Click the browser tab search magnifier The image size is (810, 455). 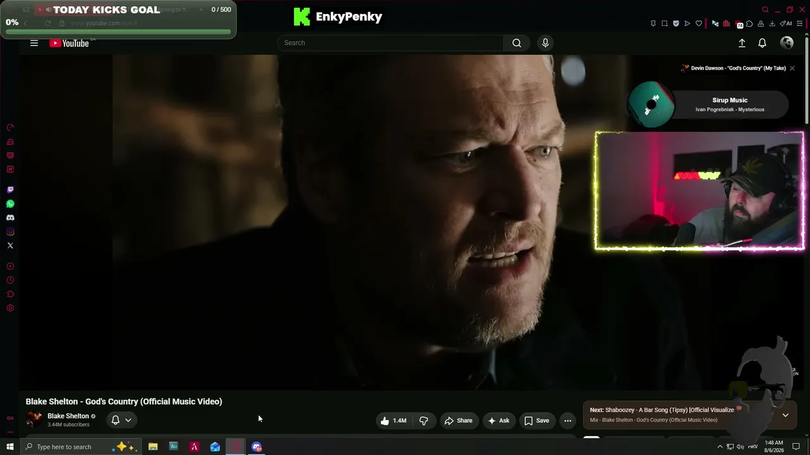(x=765, y=9)
